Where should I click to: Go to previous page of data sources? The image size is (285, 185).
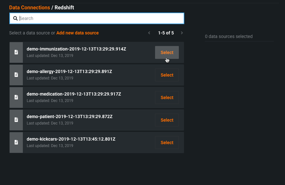149,33
